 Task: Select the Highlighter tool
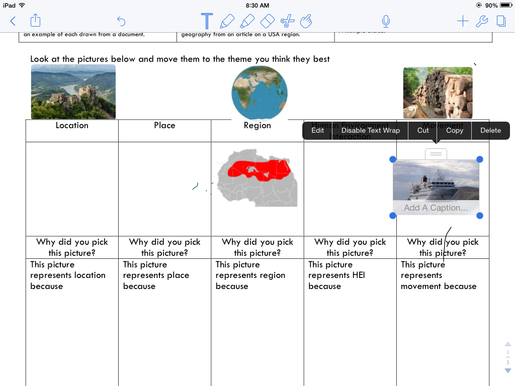(x=247, y=21)
